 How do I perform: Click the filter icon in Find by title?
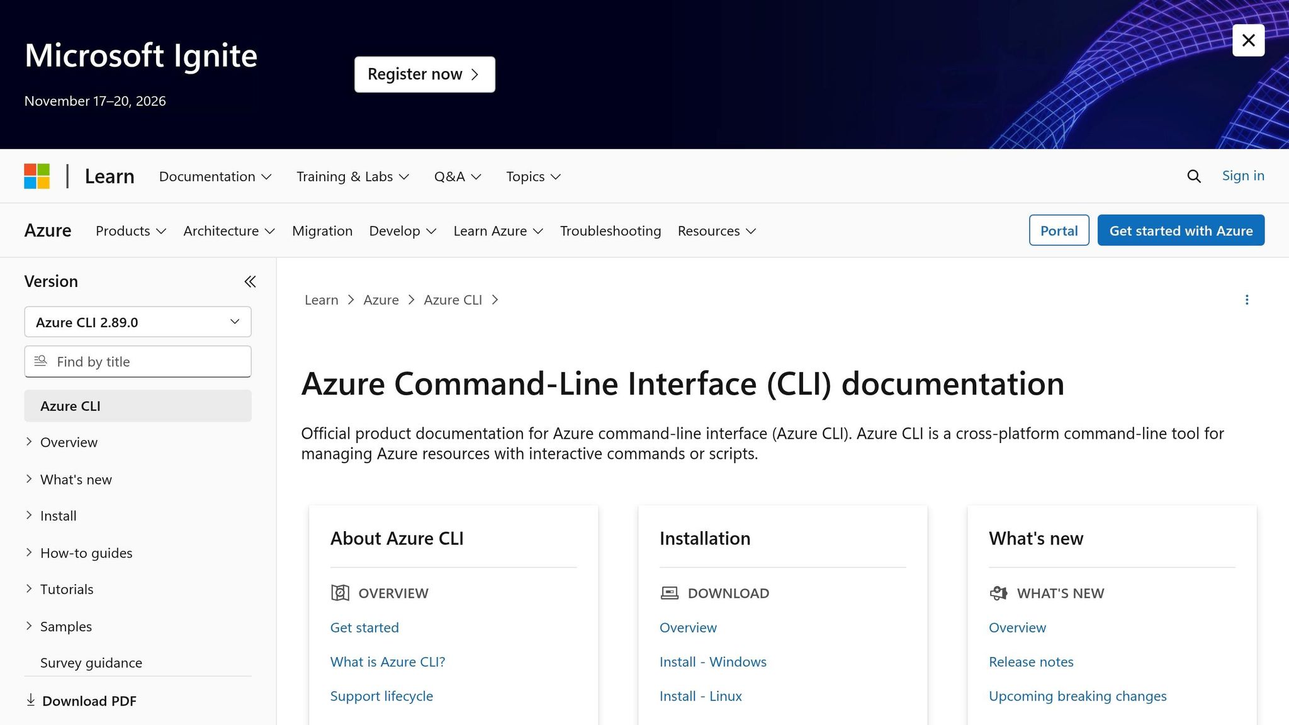click(40, 361)
